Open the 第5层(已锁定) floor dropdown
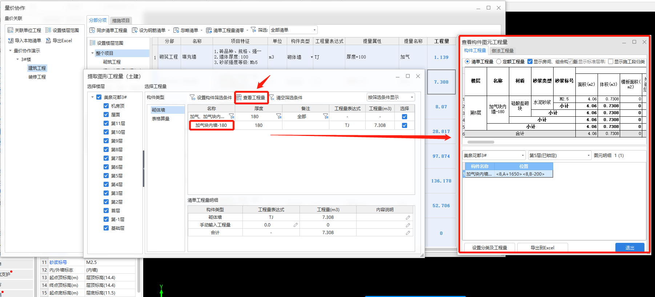Image resolution: width=655 pixels, height=297 pixels. pyautogui.click(x=560, y=155)
